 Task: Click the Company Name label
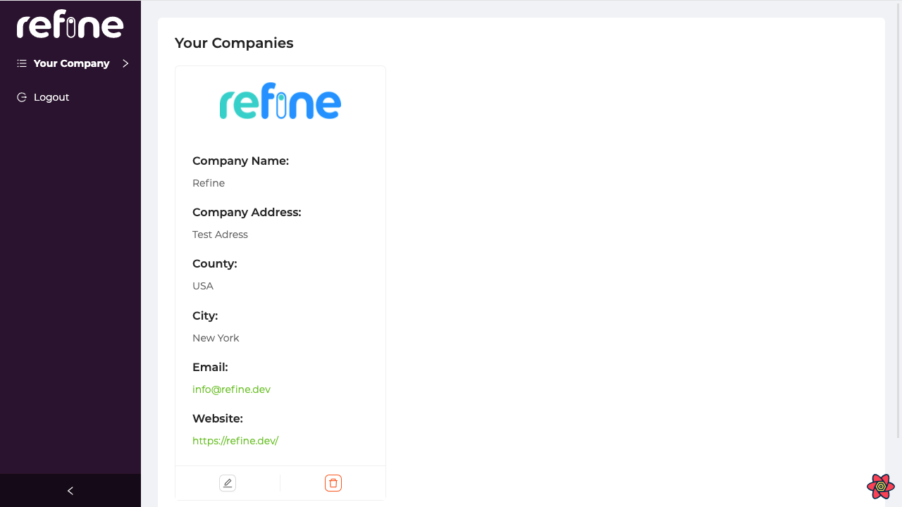pyautogui.click(x=240, y=161)
